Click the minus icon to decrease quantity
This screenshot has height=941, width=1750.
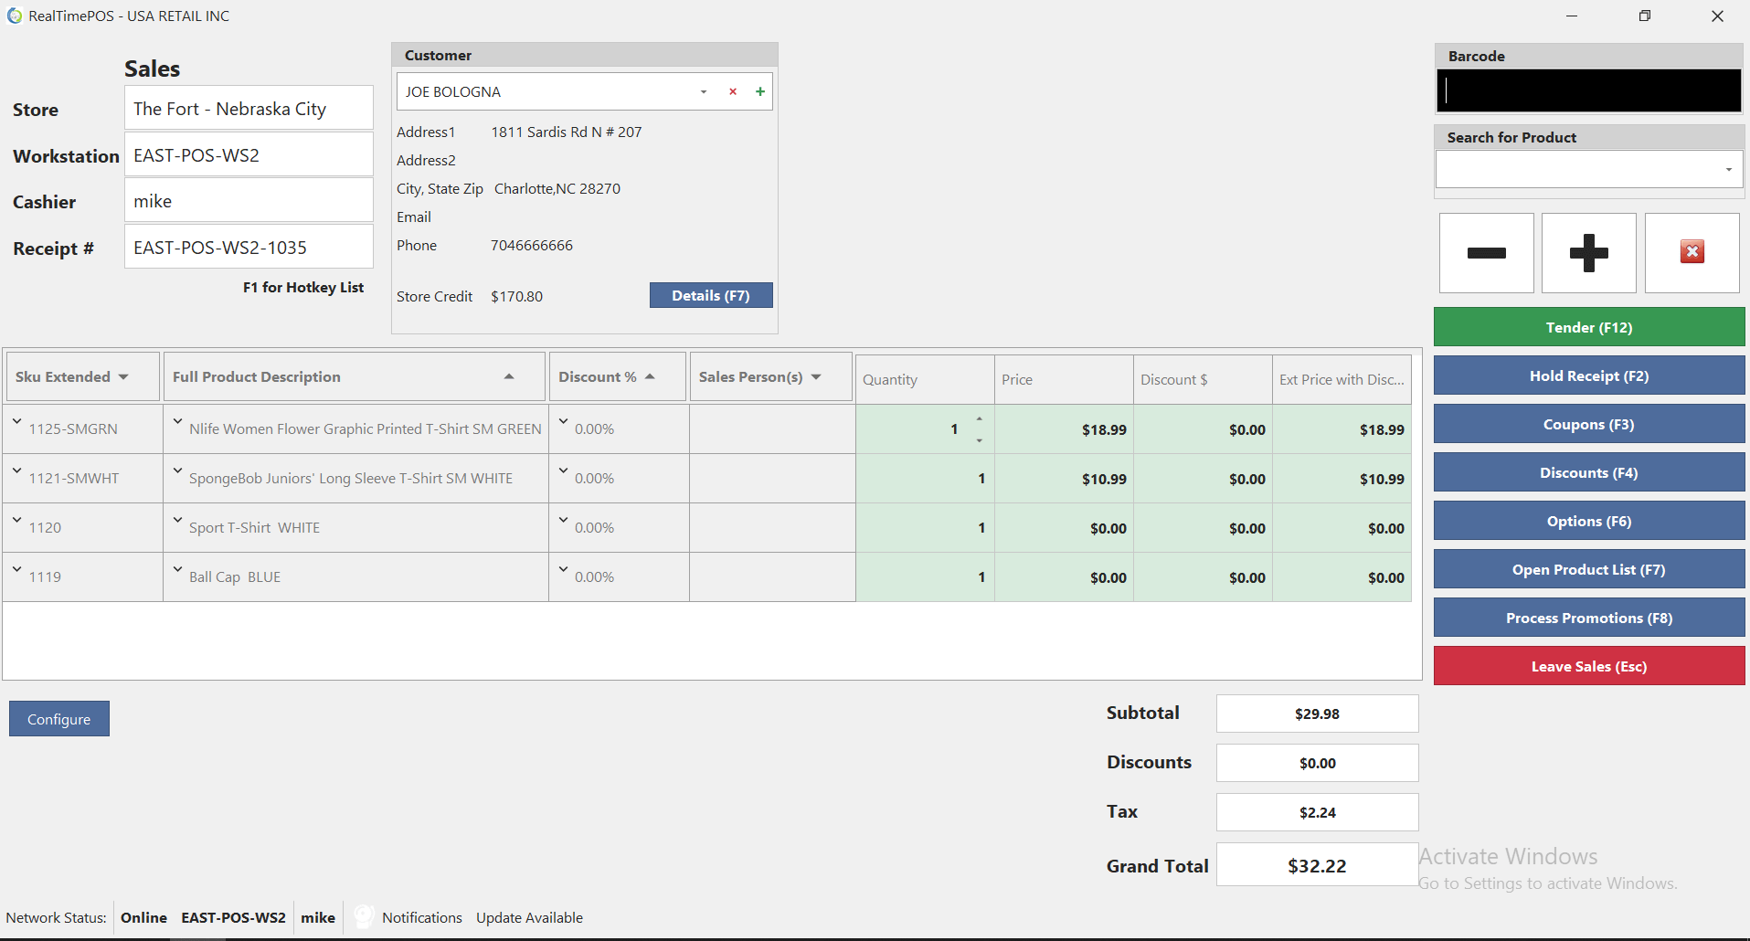1486,253
